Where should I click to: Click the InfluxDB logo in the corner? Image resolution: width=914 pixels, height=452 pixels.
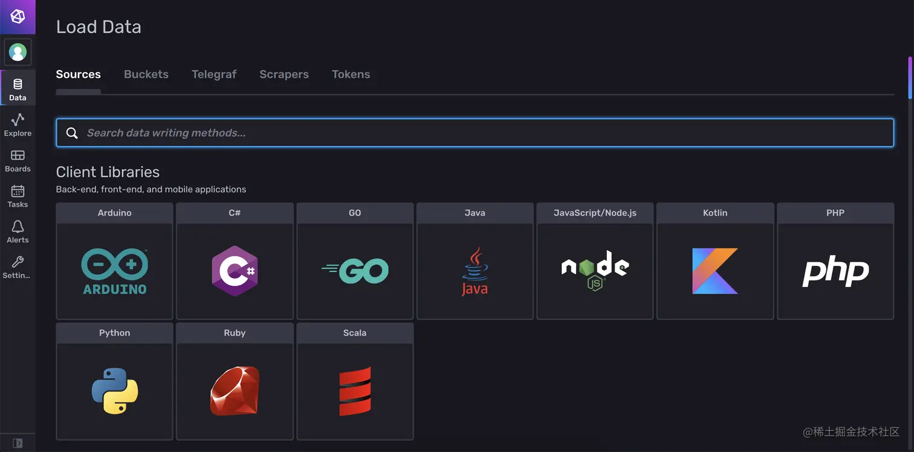18,17
